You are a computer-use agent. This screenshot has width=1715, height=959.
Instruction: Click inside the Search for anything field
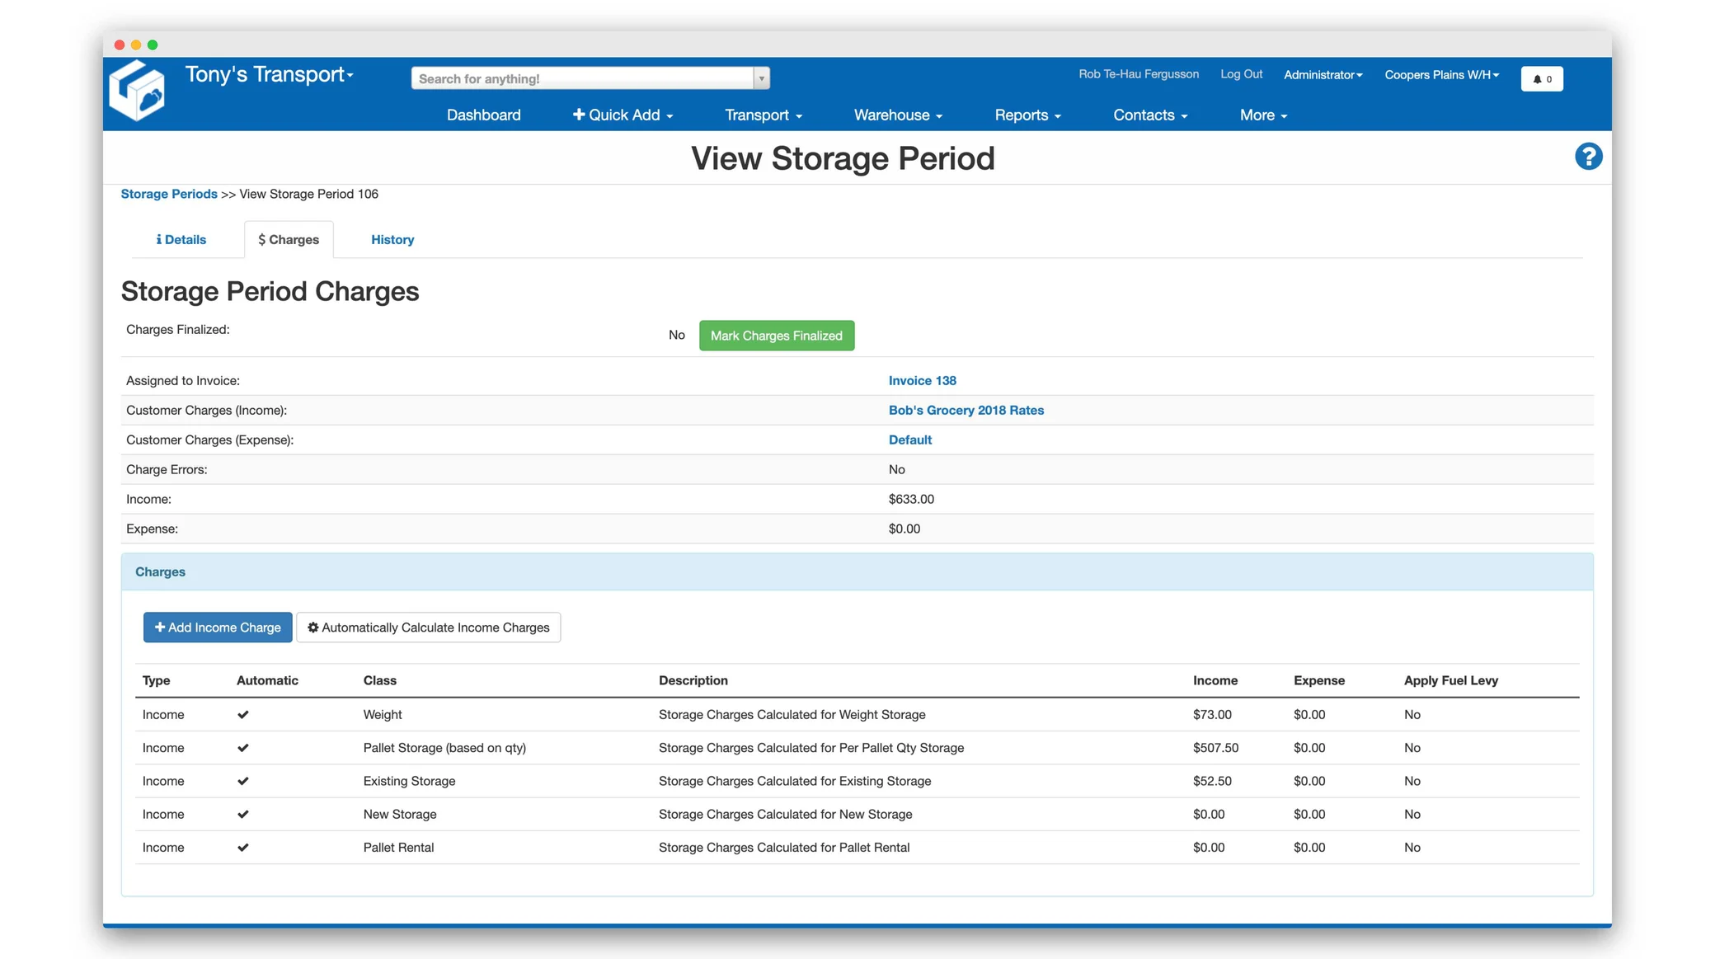click(577, 78)
